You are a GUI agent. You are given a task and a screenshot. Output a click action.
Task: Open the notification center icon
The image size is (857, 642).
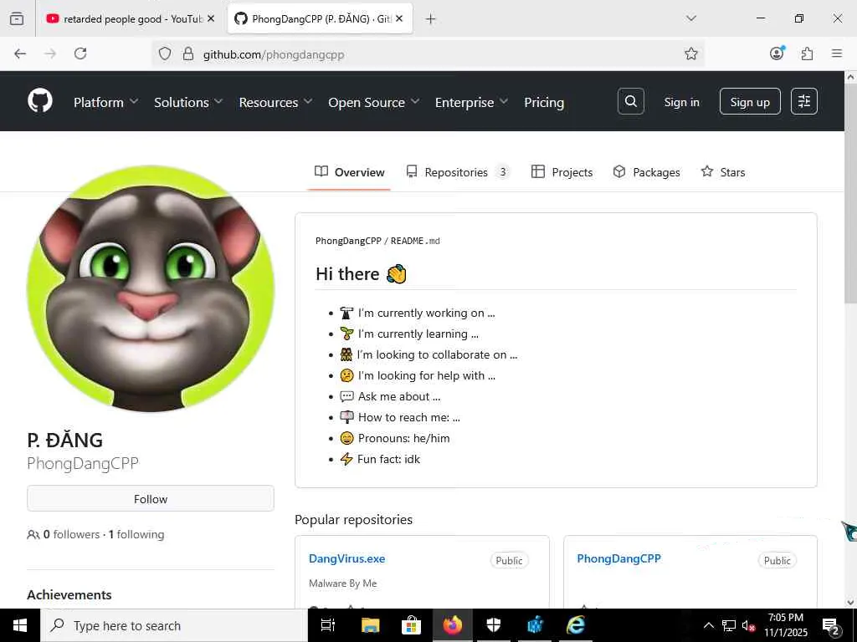[831, 625]
